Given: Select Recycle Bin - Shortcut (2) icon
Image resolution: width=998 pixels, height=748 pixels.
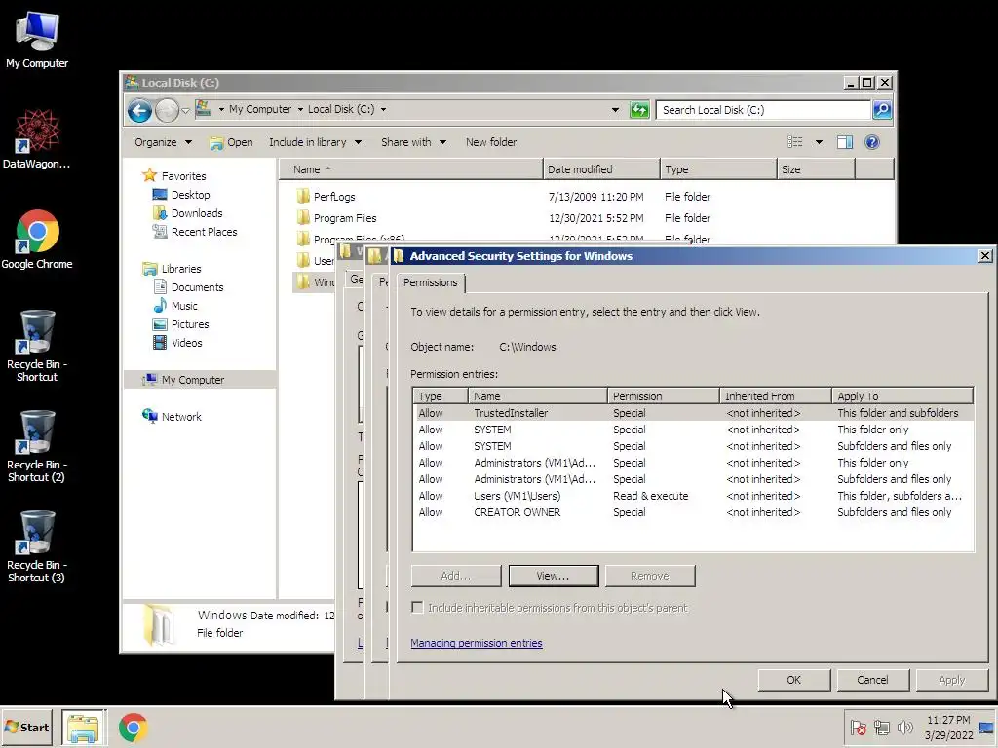Looking at the screenshot, I should point(37,446).
